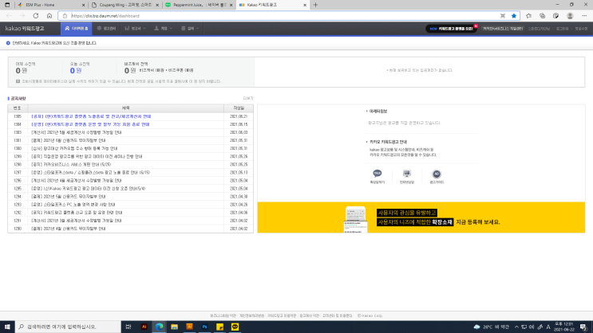Expand the Reports chart dropdown menu
Viewport: 593px width, 333px height.
pyautogui.click(x=135, y=29)
